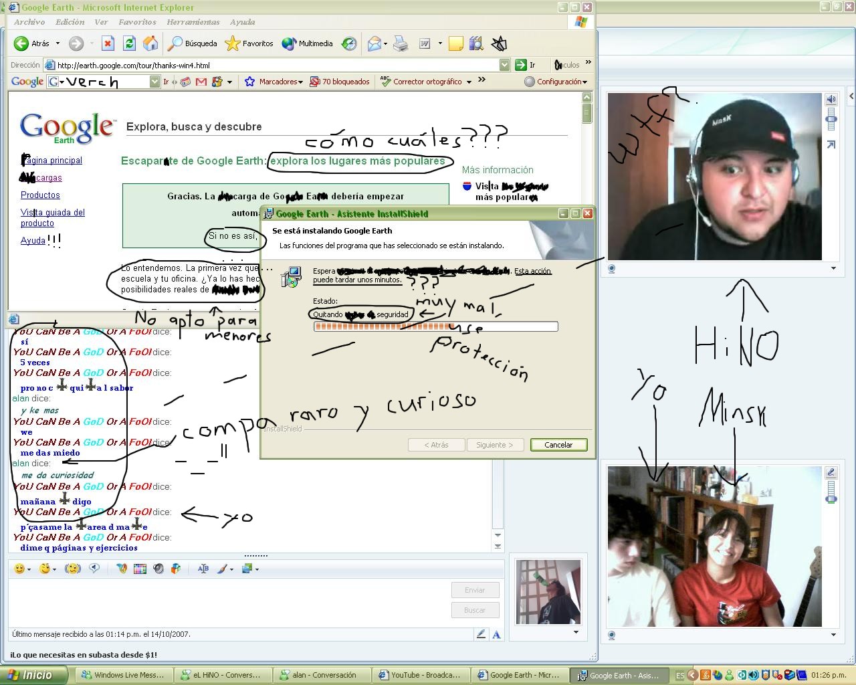Image resolution: width=856 pixels, height=685 pixels.
Task: Click the Ayuda link in page sidebar
Action: pyautogui.click(x=33, y=240)
